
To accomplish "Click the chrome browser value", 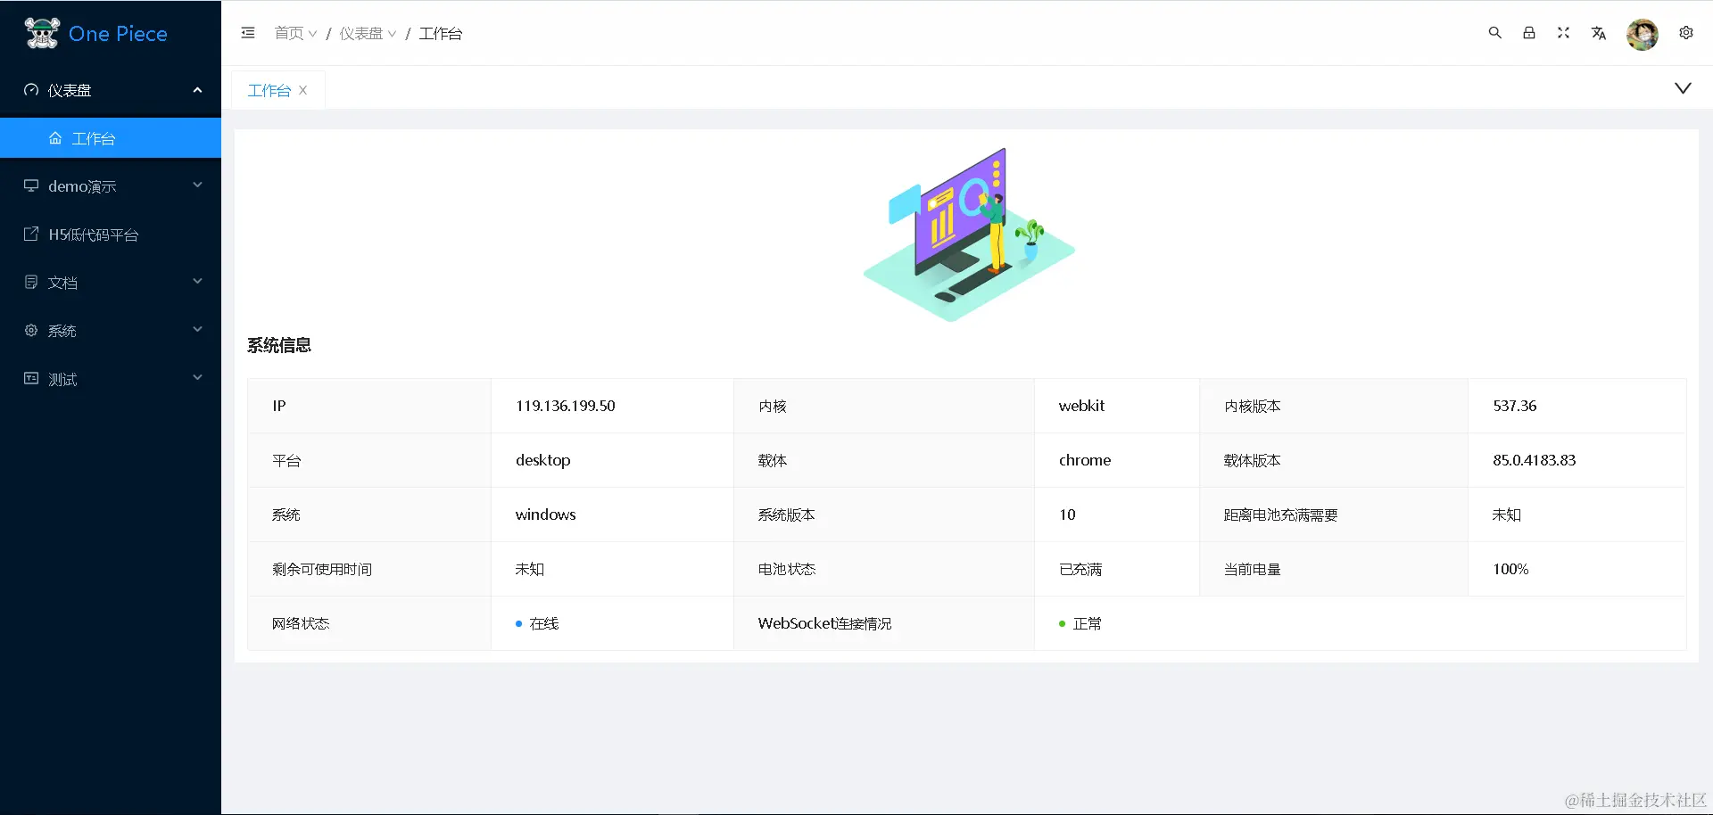I will 1085,460.
